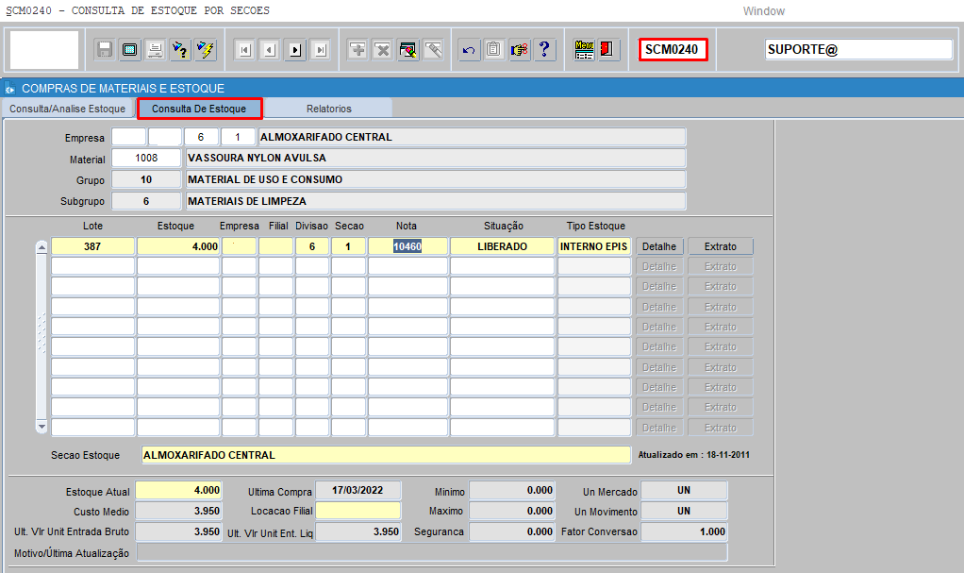
Task: Click the Seguranca field 0.000
Action: tap(512, 531)
